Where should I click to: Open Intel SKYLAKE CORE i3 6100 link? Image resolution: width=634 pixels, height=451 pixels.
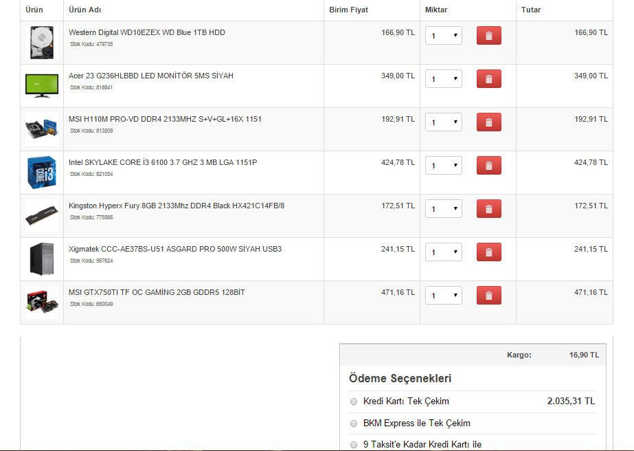coord(163,162)
